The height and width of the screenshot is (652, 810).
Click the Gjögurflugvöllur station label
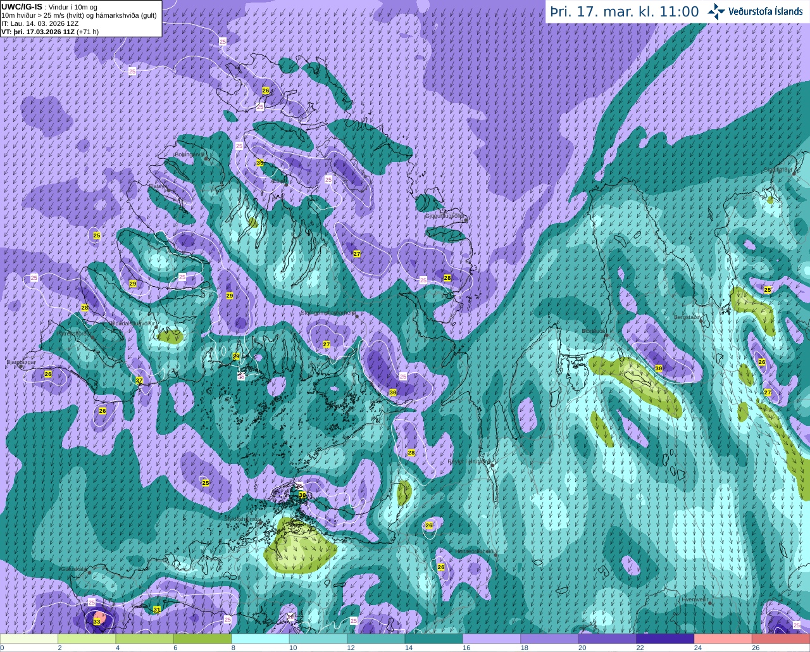click(x=445, y=216)
